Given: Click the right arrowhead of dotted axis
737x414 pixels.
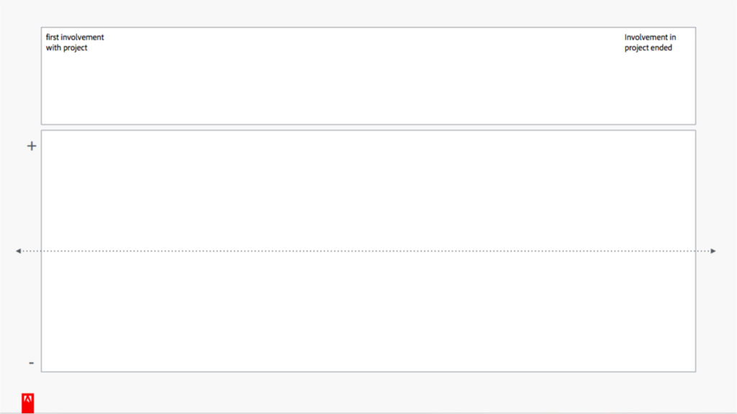Looking at the screenshot, I should [x=713, y=251].
